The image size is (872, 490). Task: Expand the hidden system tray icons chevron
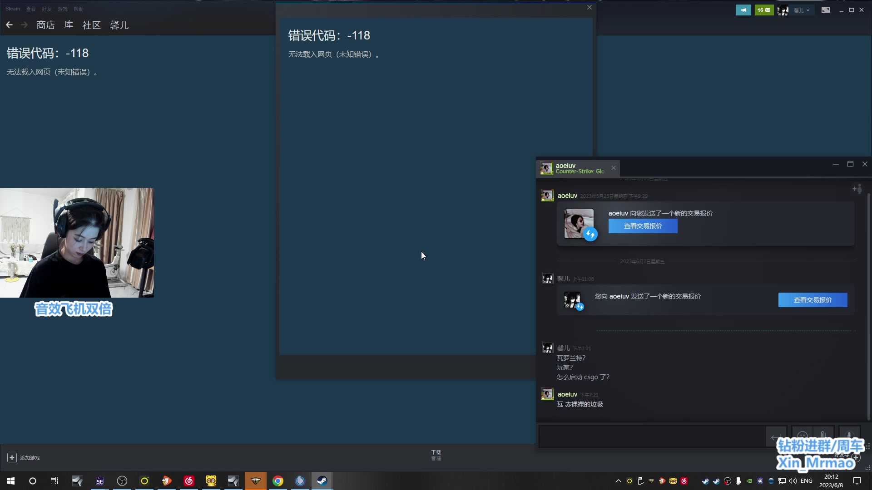(619, 481)
